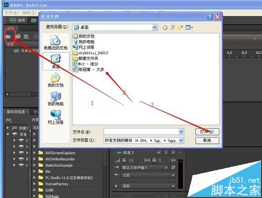
Task: Open the 文件类型 file type dropdown
Action: click(x=181, y=140)
